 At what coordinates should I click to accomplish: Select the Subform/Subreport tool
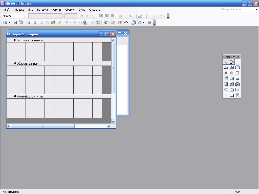click(x=237, y=90)
